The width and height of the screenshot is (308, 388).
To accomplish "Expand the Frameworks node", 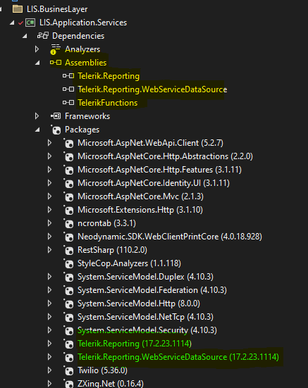I will 37,115.
